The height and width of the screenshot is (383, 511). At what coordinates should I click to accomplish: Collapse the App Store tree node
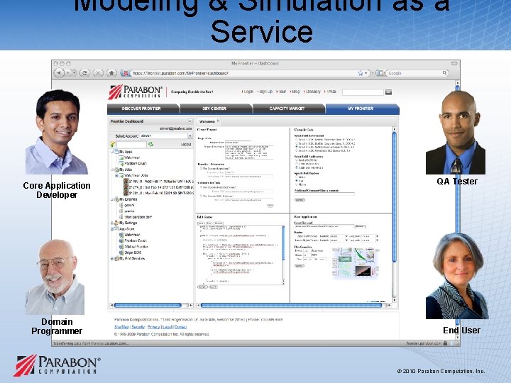pyautogui.click(x=112, y=228)
